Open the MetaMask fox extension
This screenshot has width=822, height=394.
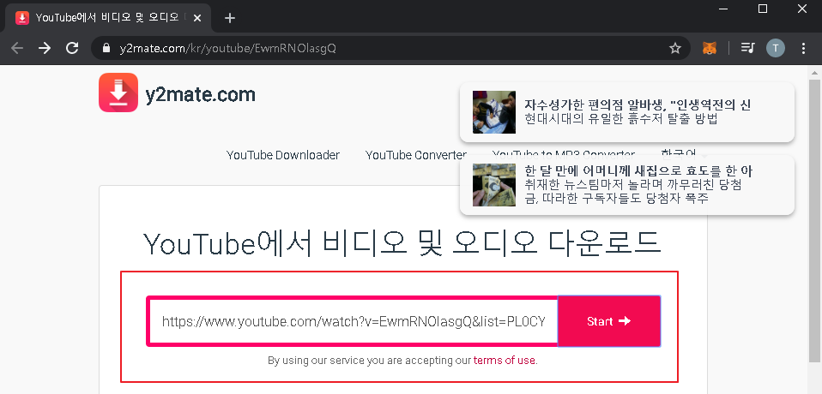pos(710,48)
